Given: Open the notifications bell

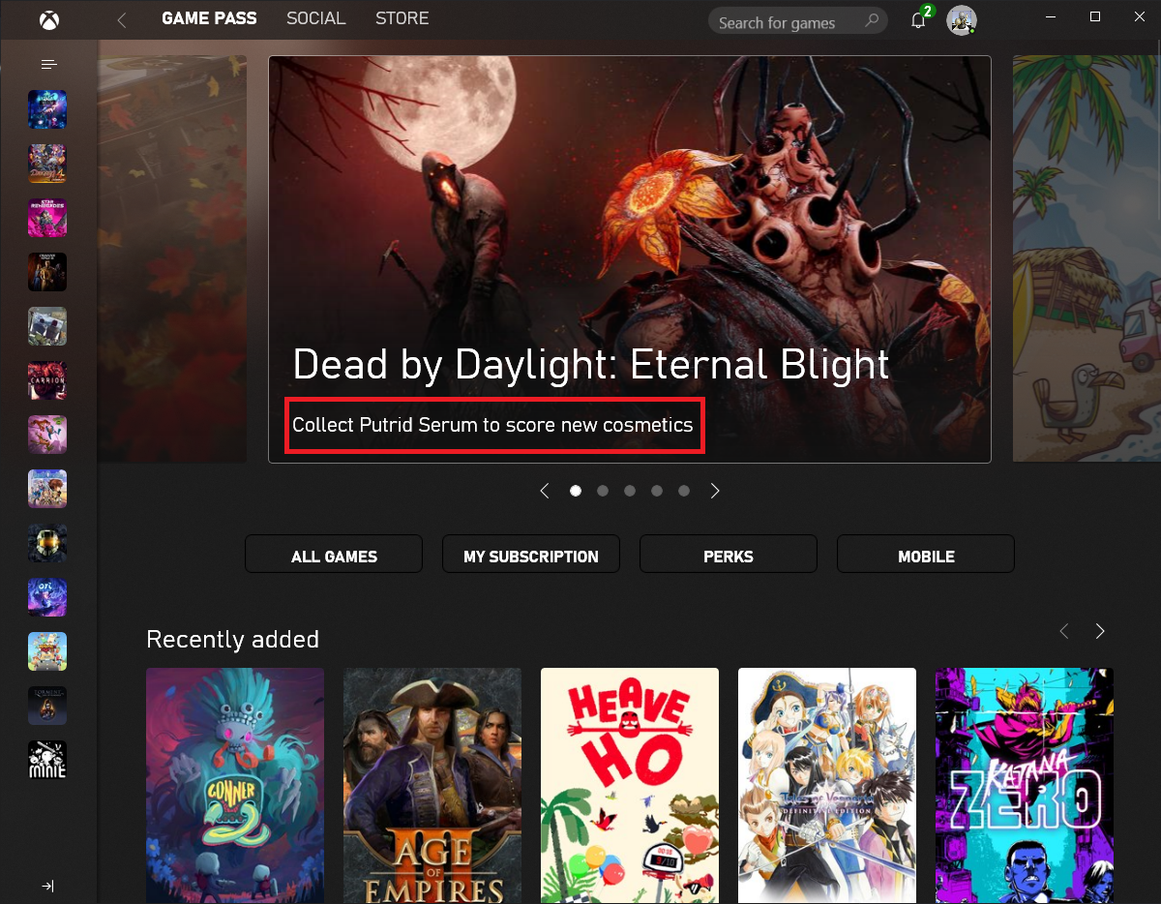Looking at the screenshot, I should (919, 19).
